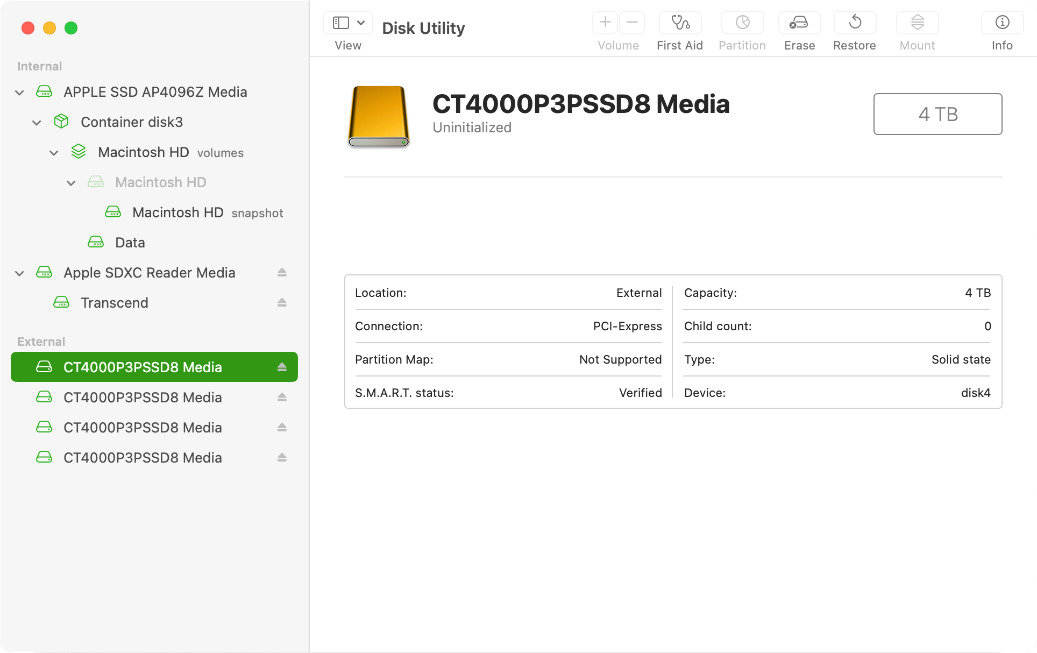The image size is (1037, 653).
Task: Click the CT4000P3PSSD8 Media heading
Action: click(581, 104)
